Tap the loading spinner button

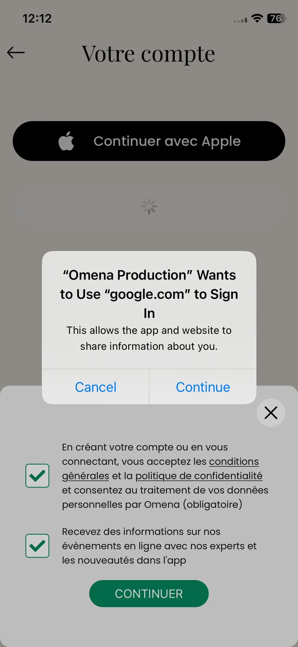pos(149,206)
